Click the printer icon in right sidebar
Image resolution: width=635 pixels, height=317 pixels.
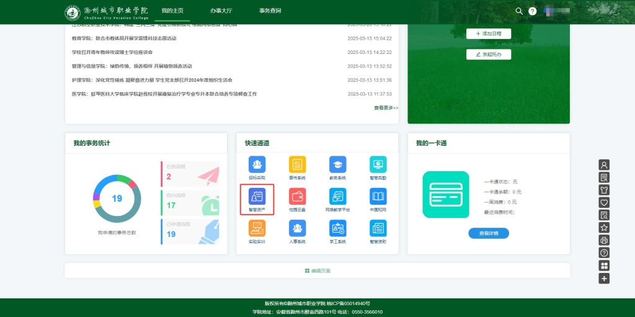click(x=604, y=240)
